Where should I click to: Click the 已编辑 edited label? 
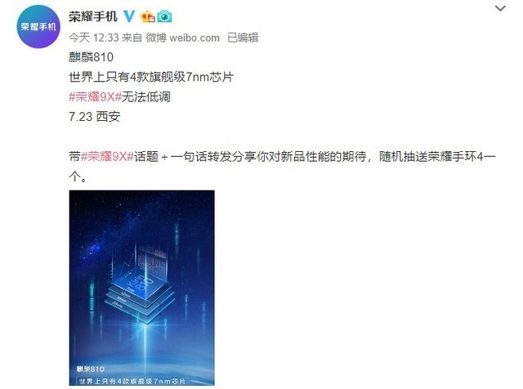click(x=243, y=38)
